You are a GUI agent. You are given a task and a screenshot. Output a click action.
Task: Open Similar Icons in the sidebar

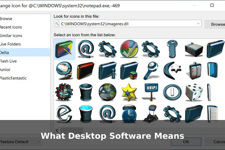coord(11,36)
